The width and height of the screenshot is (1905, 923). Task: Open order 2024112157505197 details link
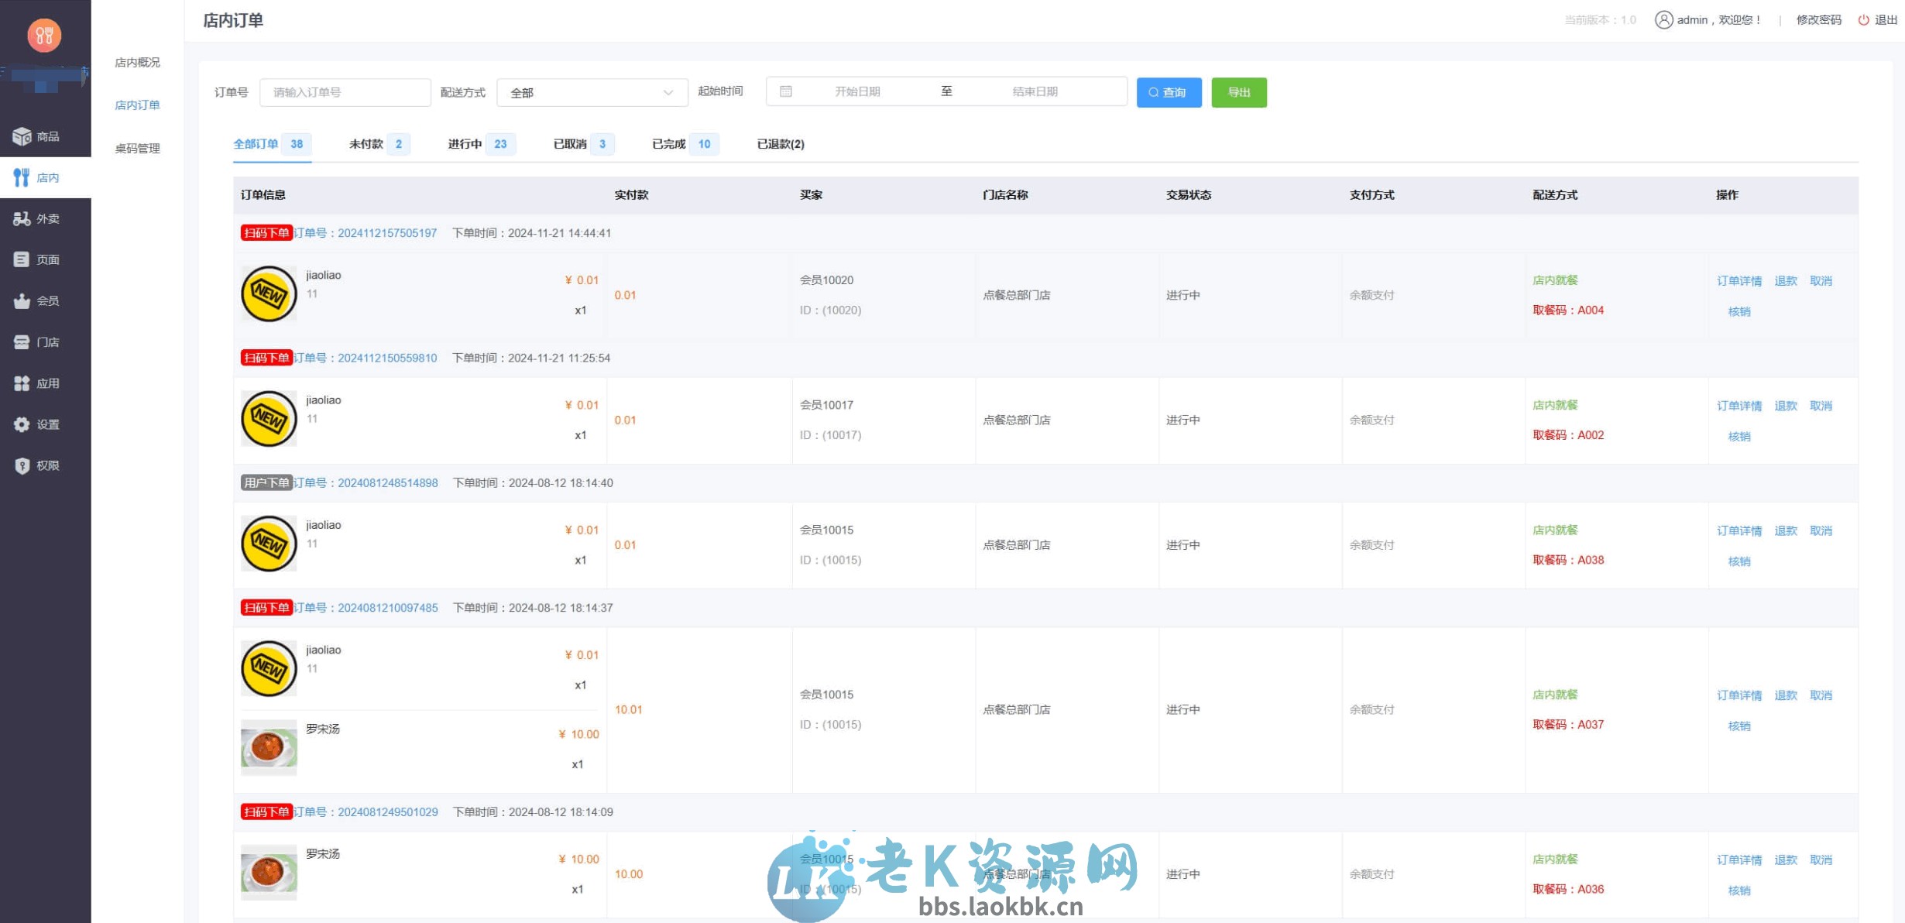click(x=386, y=232)
